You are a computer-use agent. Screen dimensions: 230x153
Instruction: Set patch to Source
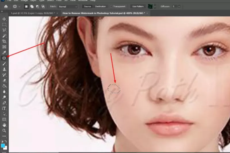[x=87, y=6]
